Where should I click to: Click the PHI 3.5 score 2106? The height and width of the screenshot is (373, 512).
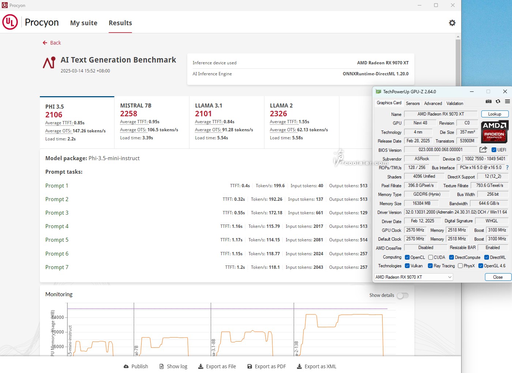[54, 115]
